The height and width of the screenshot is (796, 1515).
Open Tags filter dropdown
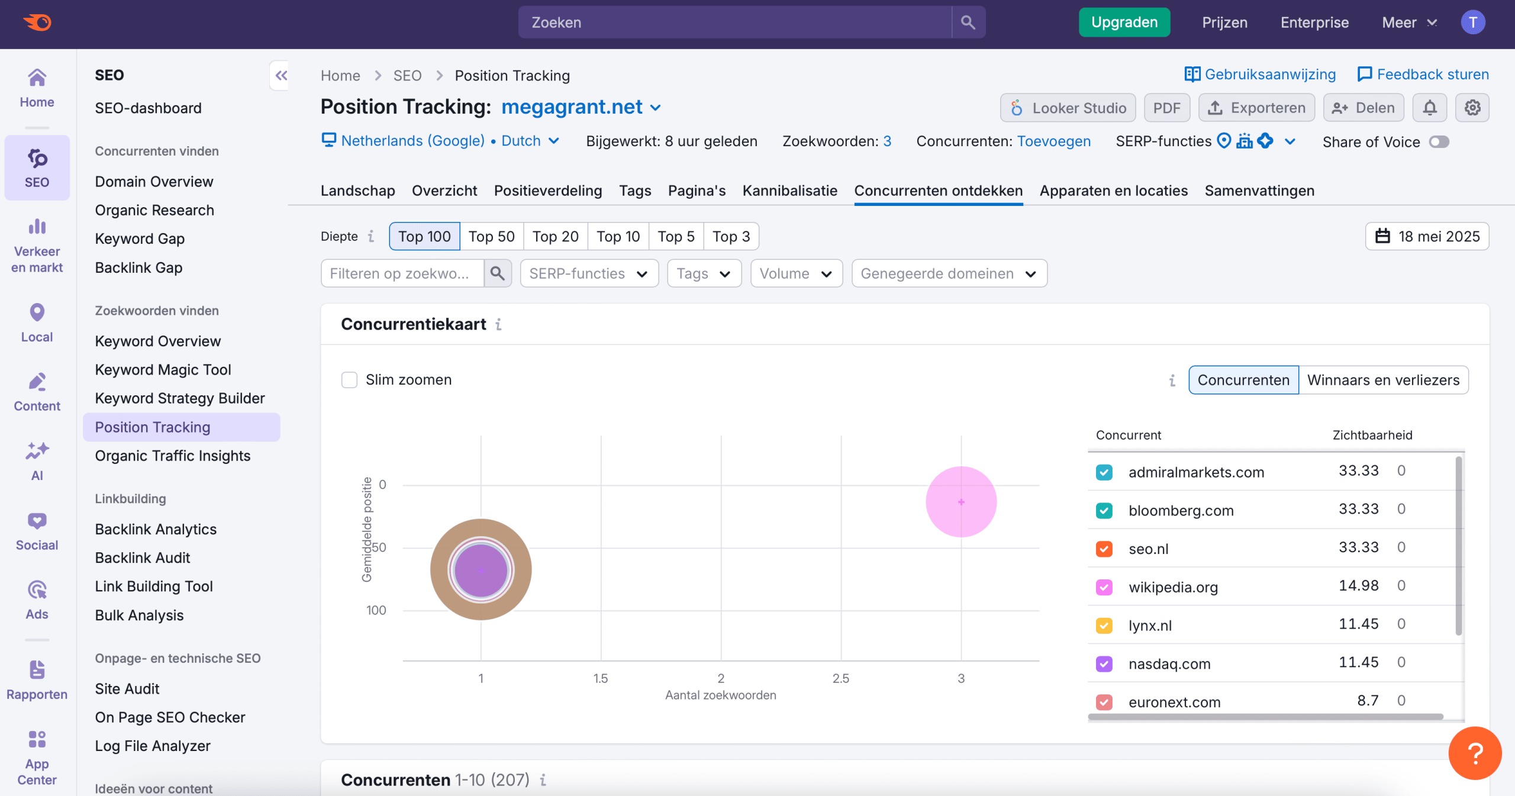click(704, 273)
